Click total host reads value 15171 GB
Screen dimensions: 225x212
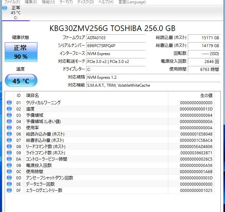204,38
